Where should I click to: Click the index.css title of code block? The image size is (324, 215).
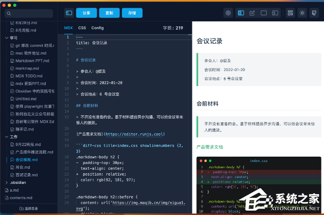click(259, 161)
